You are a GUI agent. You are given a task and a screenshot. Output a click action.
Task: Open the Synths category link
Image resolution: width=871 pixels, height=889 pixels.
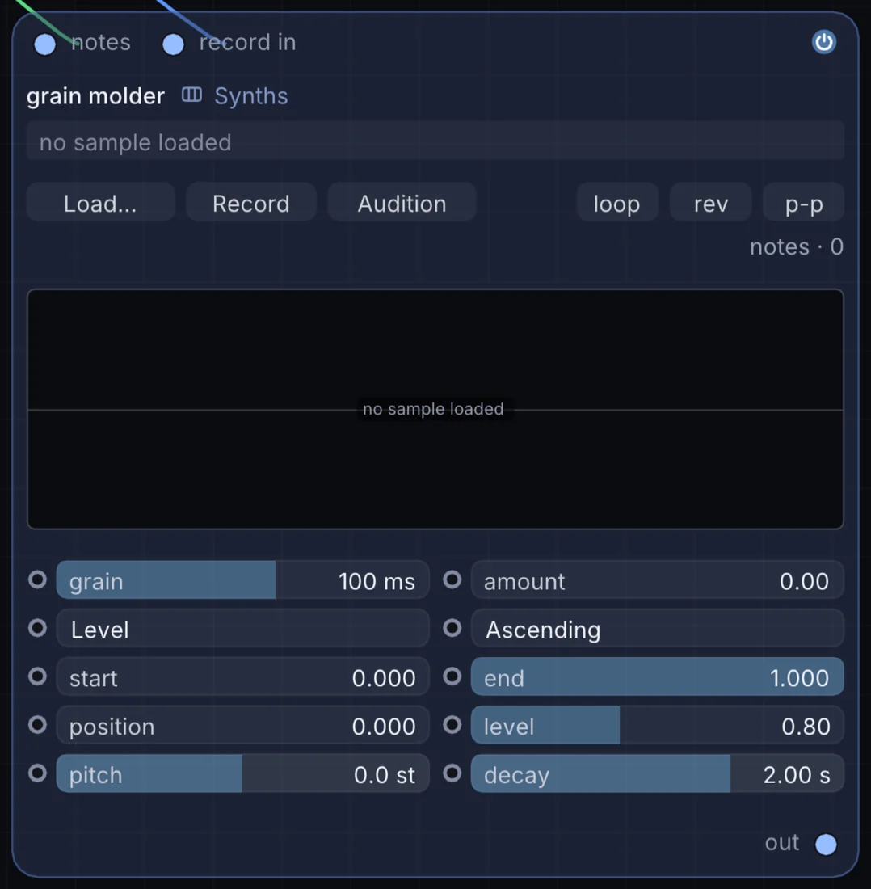(251, 96)
